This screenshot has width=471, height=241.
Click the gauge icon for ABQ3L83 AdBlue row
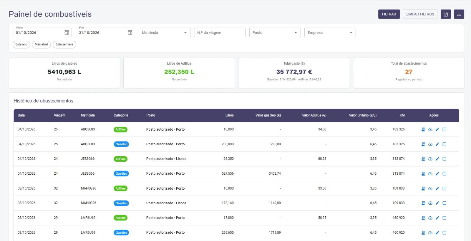(x=430, y=129)
